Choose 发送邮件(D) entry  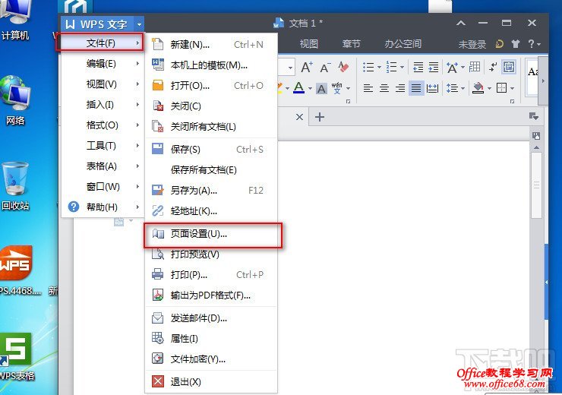pyautogui.click(x=211, y=318)
